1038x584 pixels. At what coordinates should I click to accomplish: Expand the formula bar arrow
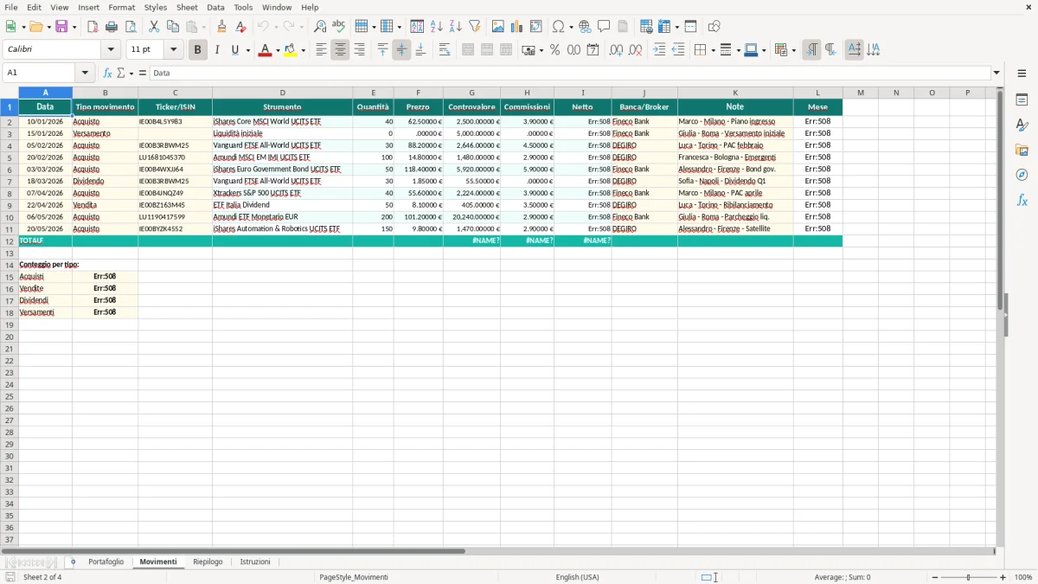point(996,74)
